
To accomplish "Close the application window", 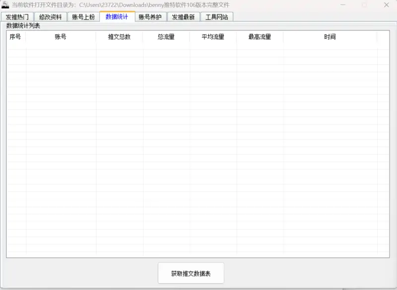I will (x=386, y=4).
